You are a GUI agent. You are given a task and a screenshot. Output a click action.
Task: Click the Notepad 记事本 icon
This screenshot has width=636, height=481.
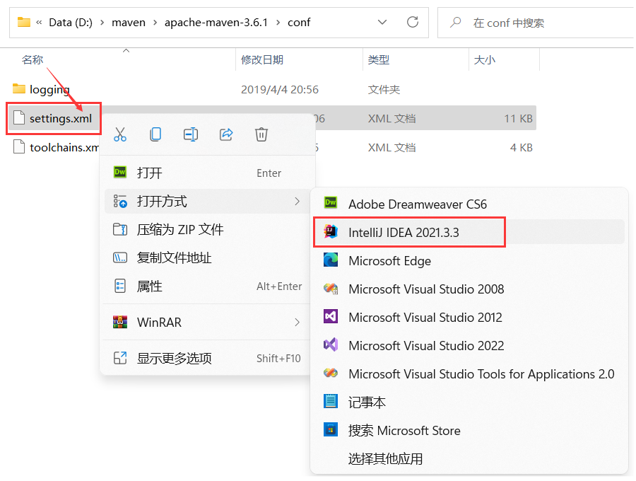click(331, 401)
